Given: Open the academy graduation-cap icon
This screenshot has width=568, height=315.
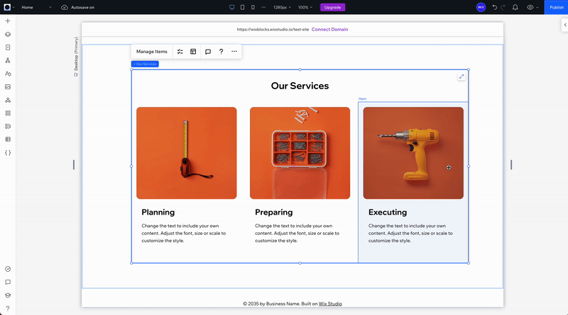Looking at the screenshot, I should tap(8, 295).
